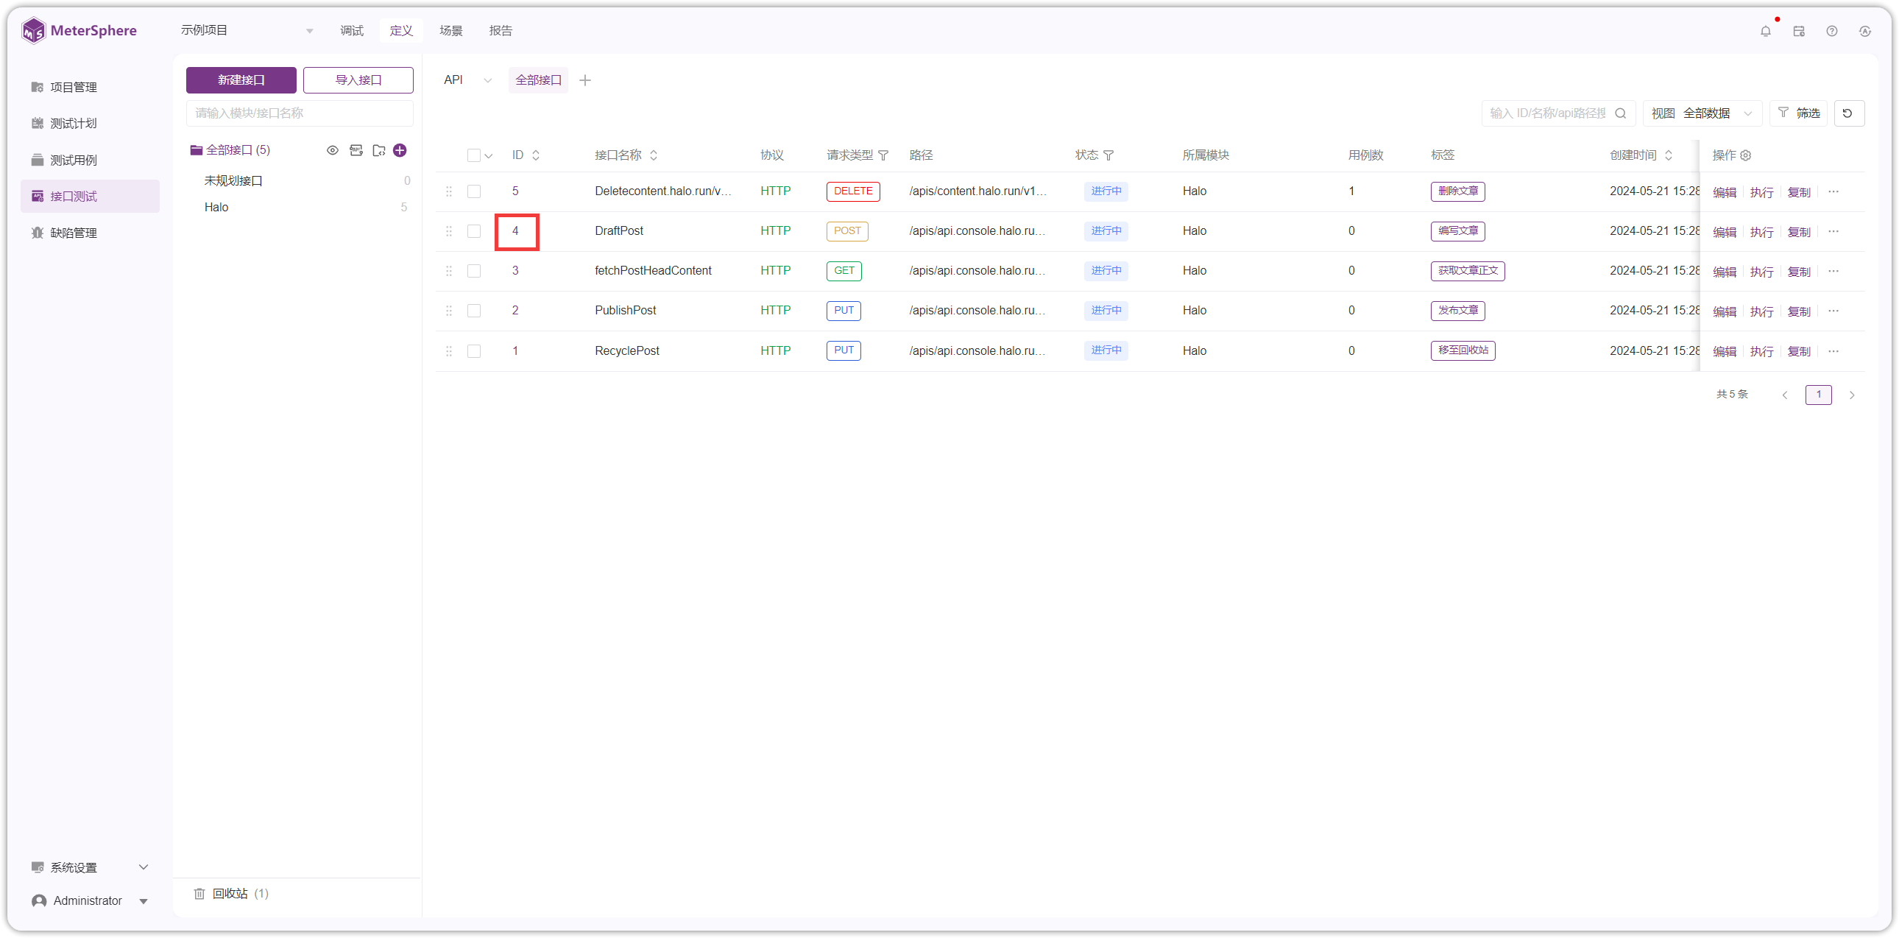1899x938 pixels.
Task: Open the 操作 column settings gear
Action: pos(1746,155)
